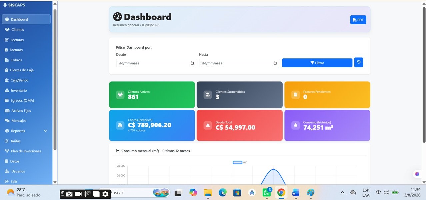Viewport: 426px width, 200px height.
Task: Click the Consumo mensual chart title
Action: click(x=155, y=151)
